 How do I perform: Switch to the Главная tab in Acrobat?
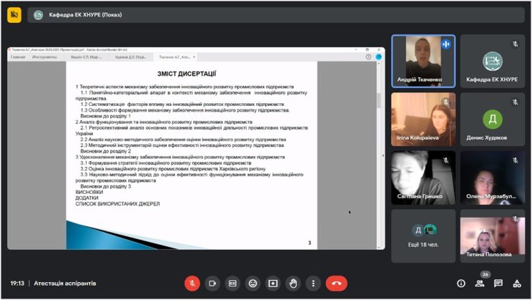tap(18, 57)
